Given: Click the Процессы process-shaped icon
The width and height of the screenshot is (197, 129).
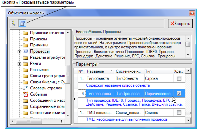Looking at the screenshot, I should point(26,51).
